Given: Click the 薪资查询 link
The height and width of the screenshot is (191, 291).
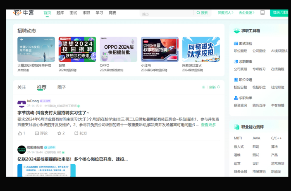Looking at the screenshot, I should pyautogui.click(x=241, y=106).
